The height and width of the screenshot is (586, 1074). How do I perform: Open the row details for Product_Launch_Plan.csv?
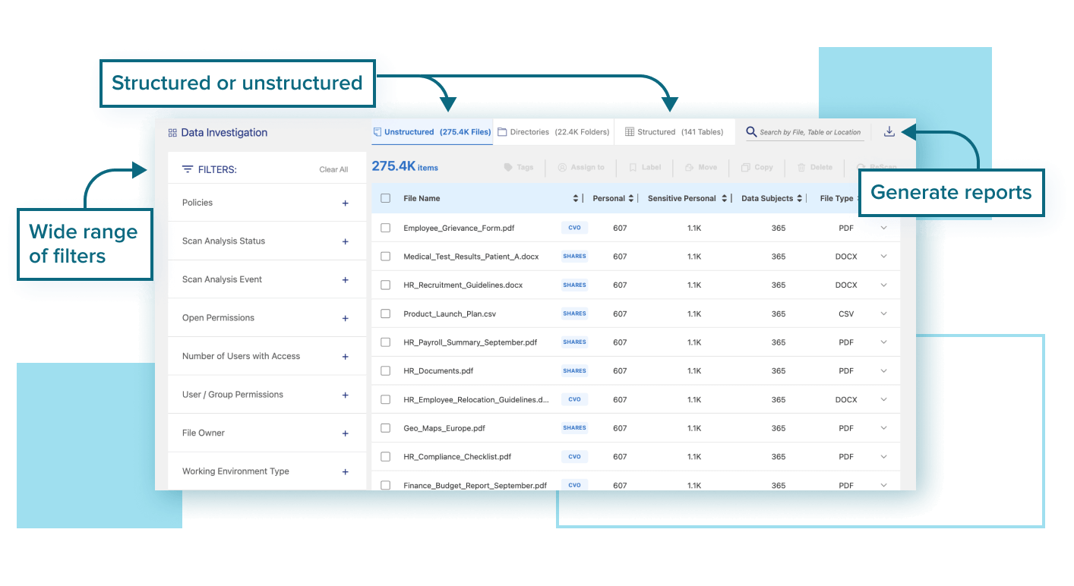point(883,313)
